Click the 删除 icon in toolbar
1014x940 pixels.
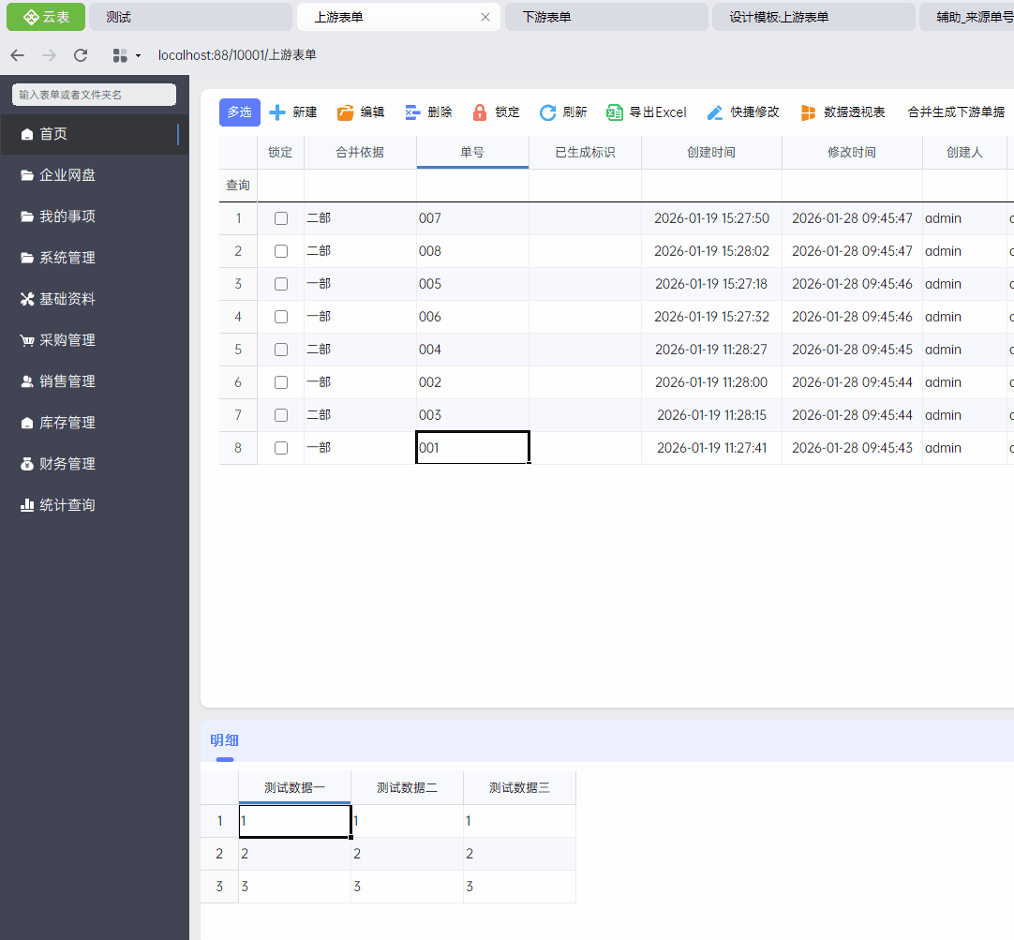click(x=412, y=112)
